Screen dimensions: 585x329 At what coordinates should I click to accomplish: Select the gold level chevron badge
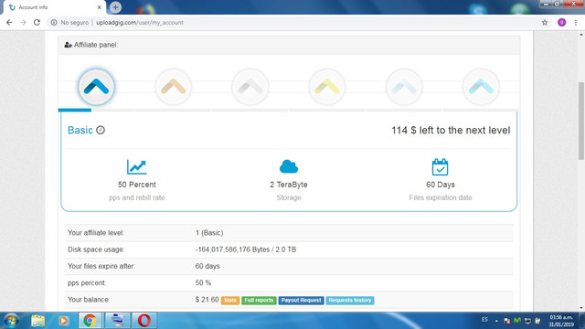pyautogui.click(x=327, y=87)
